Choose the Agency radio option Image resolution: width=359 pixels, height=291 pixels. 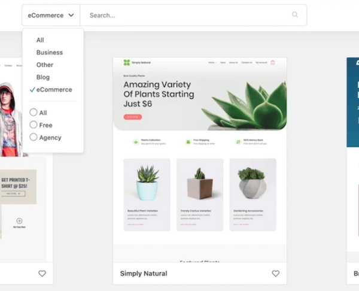point(34,137)
